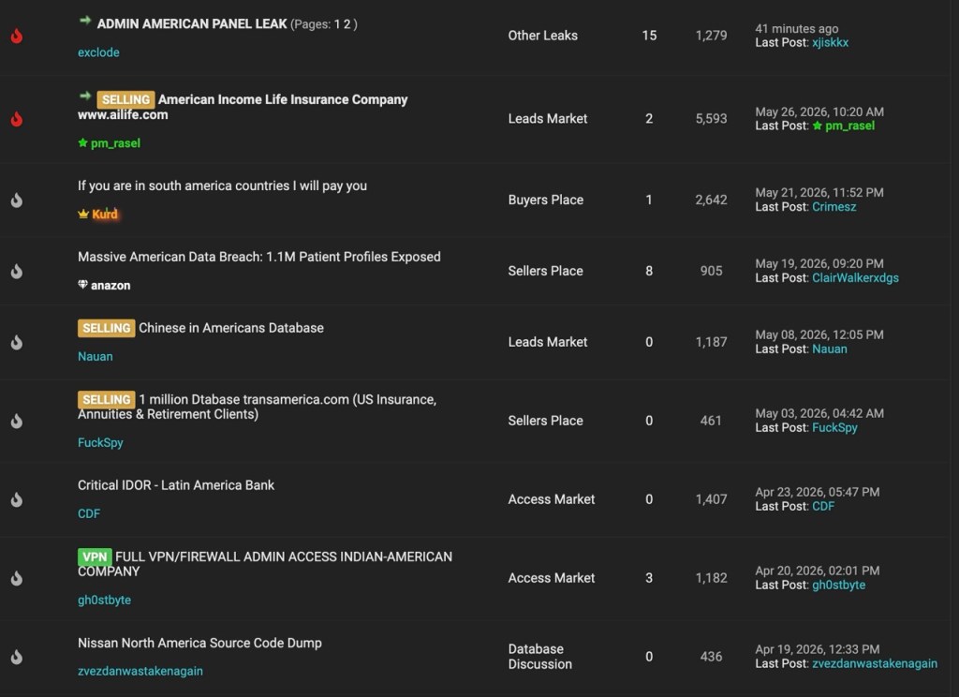Click green arrow before American Income Life SELLING tag
Image resolution: width=959 pixels, height=697 pixels.
pos(85,96)
